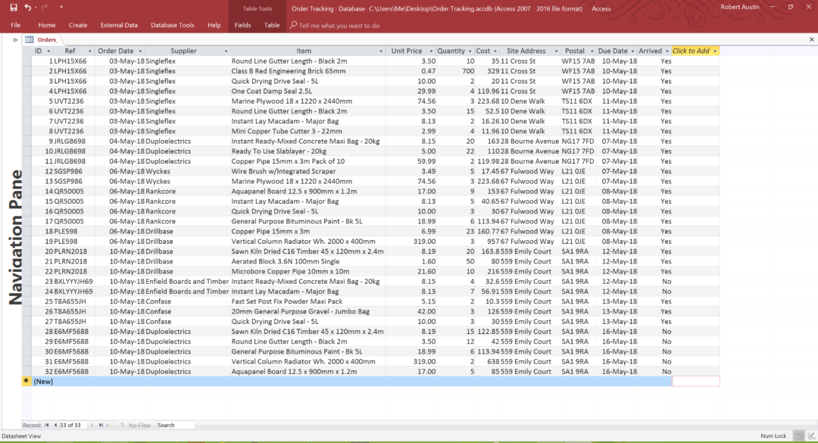The image size is (818, 443).
Task: Switch to the Home ribbon tab
Action: tap(46, 25)
